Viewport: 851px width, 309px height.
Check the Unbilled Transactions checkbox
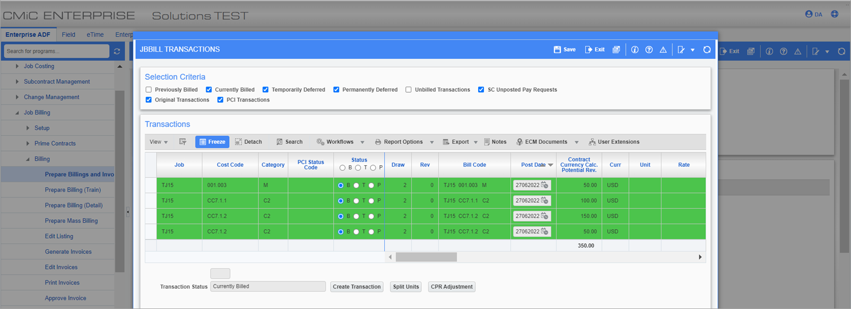(x=408, y=90)
